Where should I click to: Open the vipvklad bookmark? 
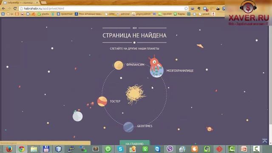tap(165, 14)
